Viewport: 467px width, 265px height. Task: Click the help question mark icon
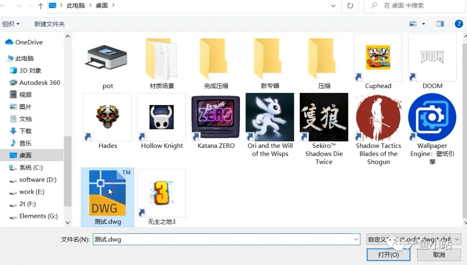click(459, 24)
